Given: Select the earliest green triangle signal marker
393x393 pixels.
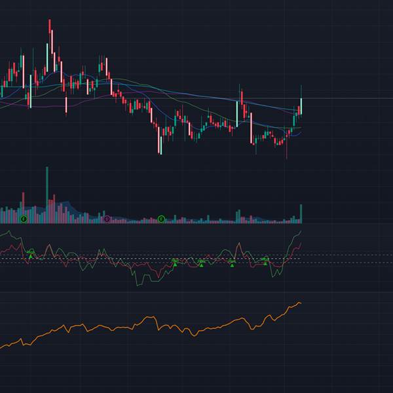Looking at the screenshot, I should pyautogui.click(x=31, y=256).
